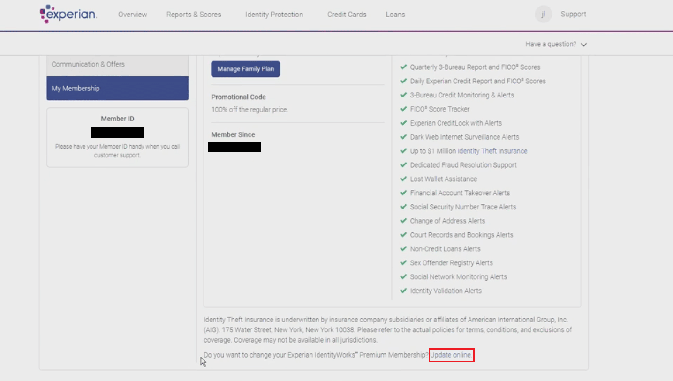Click the Update online link
The height and width of the screenshot is (381, 673).
pos(451,355)
